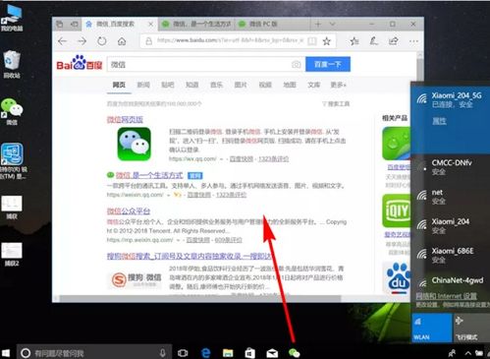The height and width of the screenshot is (359, 490).
Task: Open WeChat from the taskbar
Action: tap(294, 353)
